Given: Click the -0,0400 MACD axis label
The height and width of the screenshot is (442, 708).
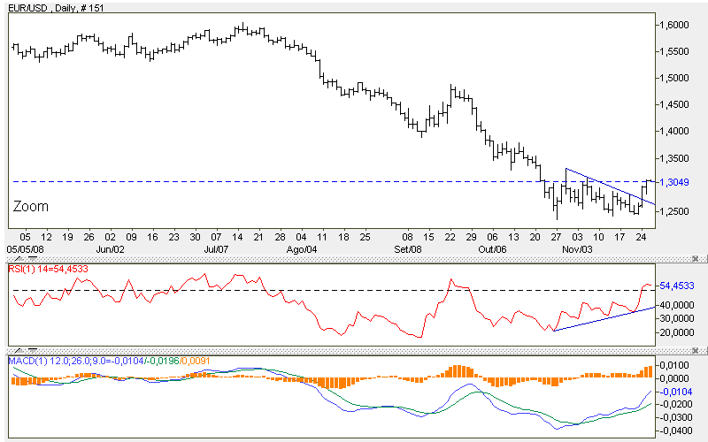Looking at the screenshot, I should coord(674,431).
